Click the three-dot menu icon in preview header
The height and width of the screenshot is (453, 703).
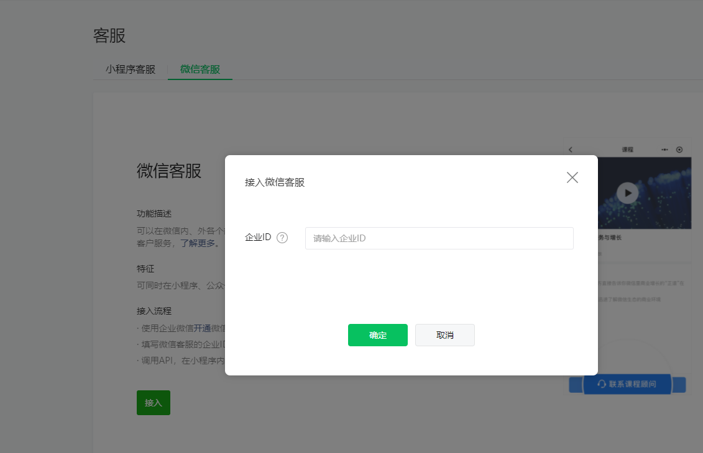click(x=664, y=150)
